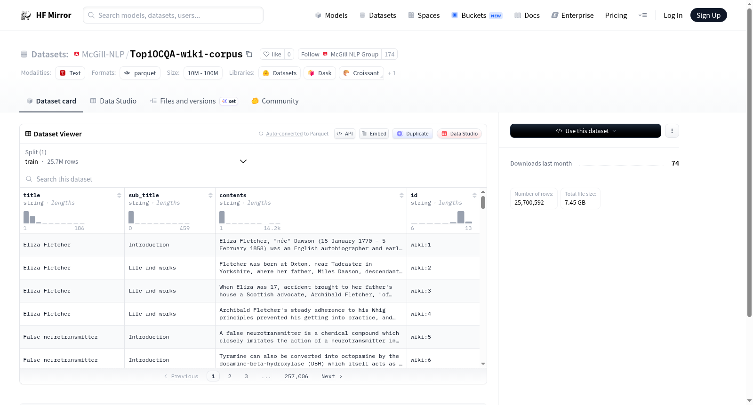Click the Croissant library tag
753x405 pixels.
pyautogui.click(x=361, y=73)
